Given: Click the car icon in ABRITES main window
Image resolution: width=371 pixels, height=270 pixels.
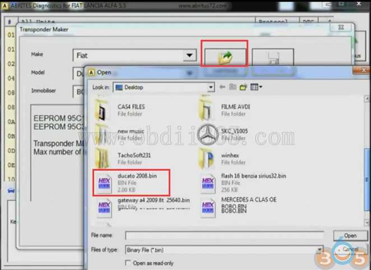Looking at the screenshot, I should [11, 190].
